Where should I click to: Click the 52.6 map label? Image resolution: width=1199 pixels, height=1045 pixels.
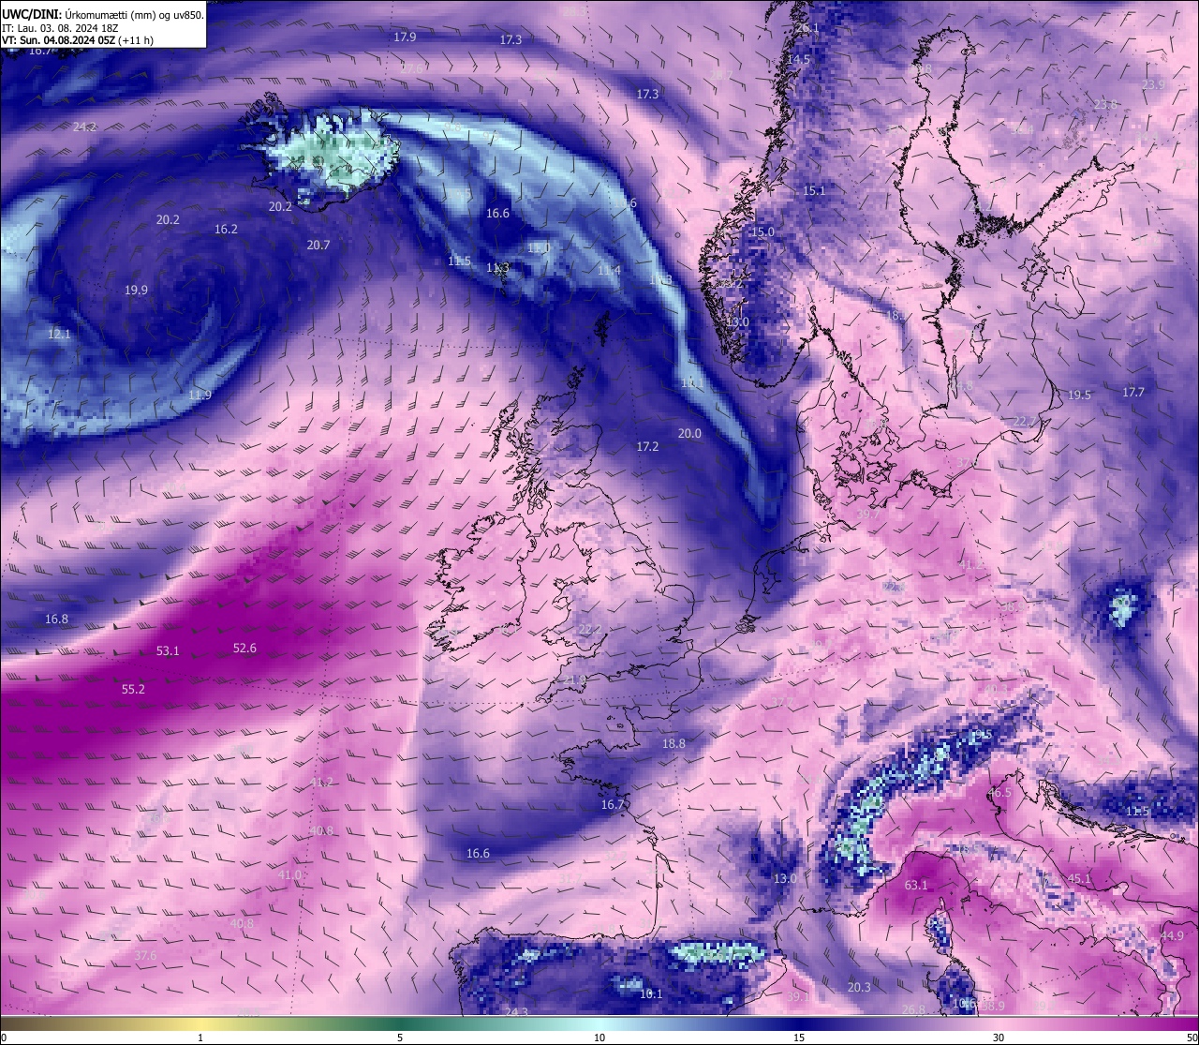[x=244, y=649]
